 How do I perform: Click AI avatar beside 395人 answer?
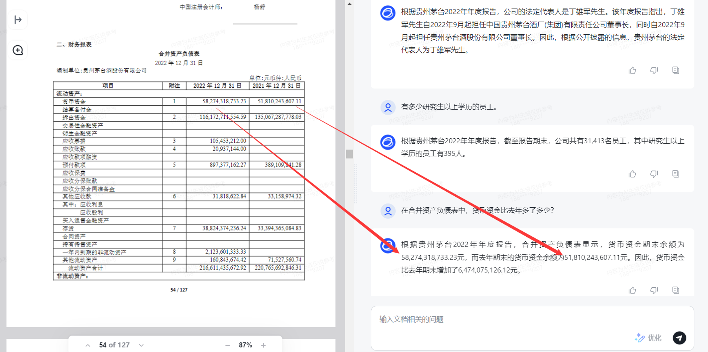point(388,142)
